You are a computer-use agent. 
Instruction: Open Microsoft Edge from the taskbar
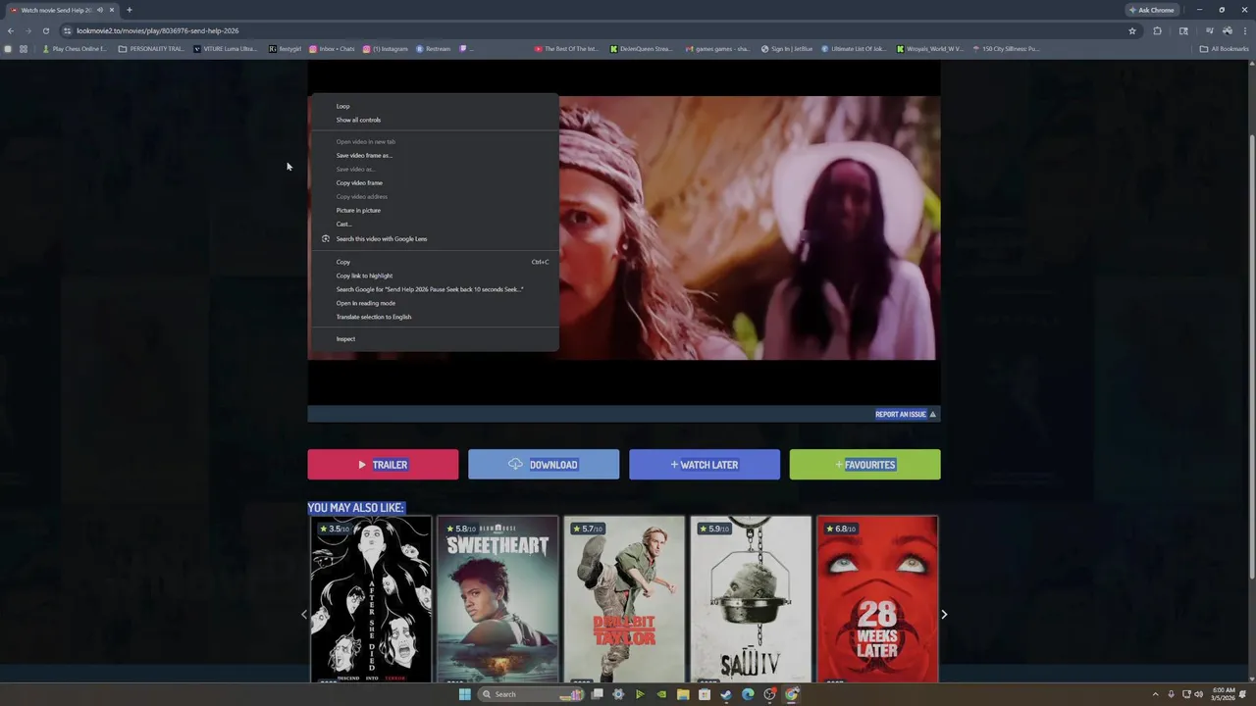pos(748,694)
